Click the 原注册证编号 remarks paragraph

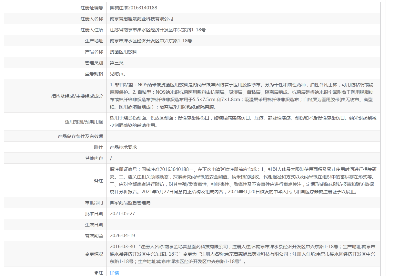click(x=243, y=180)
